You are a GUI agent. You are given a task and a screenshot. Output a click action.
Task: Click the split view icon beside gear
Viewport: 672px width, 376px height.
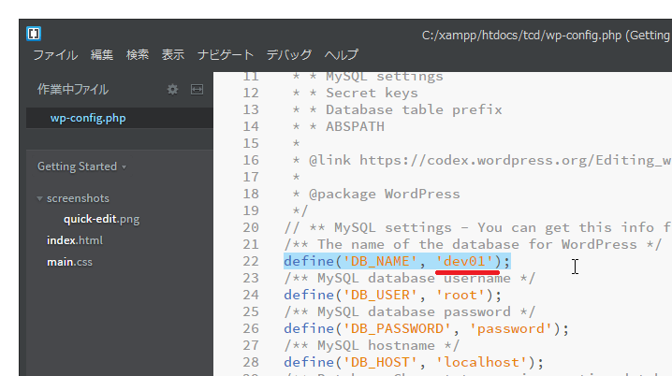coord(197,90)
